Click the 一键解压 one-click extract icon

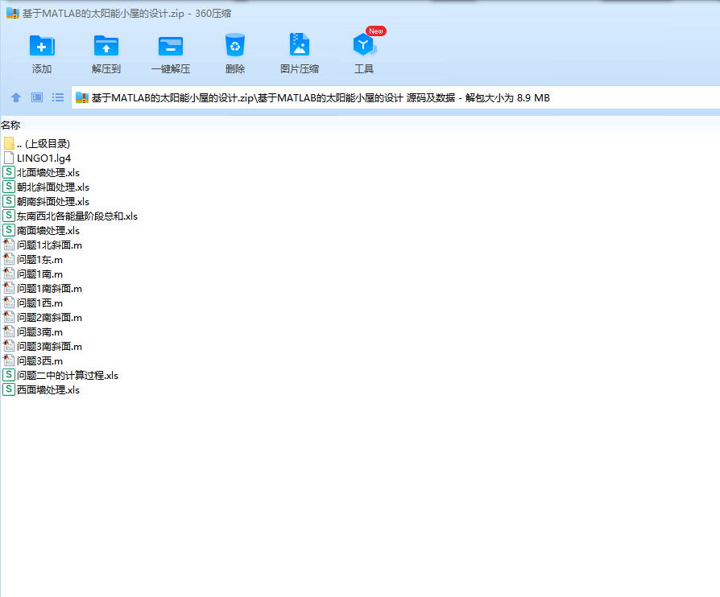171,46
